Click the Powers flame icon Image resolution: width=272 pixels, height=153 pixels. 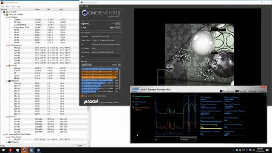pos(9,66)
